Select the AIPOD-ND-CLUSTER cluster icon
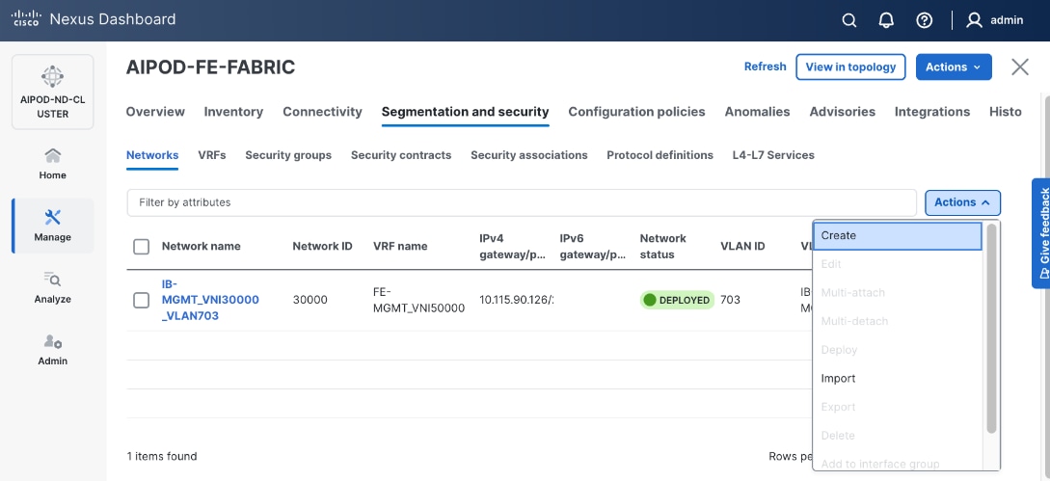Viewport: 1050px width, 481px height. tap(53, 76)
